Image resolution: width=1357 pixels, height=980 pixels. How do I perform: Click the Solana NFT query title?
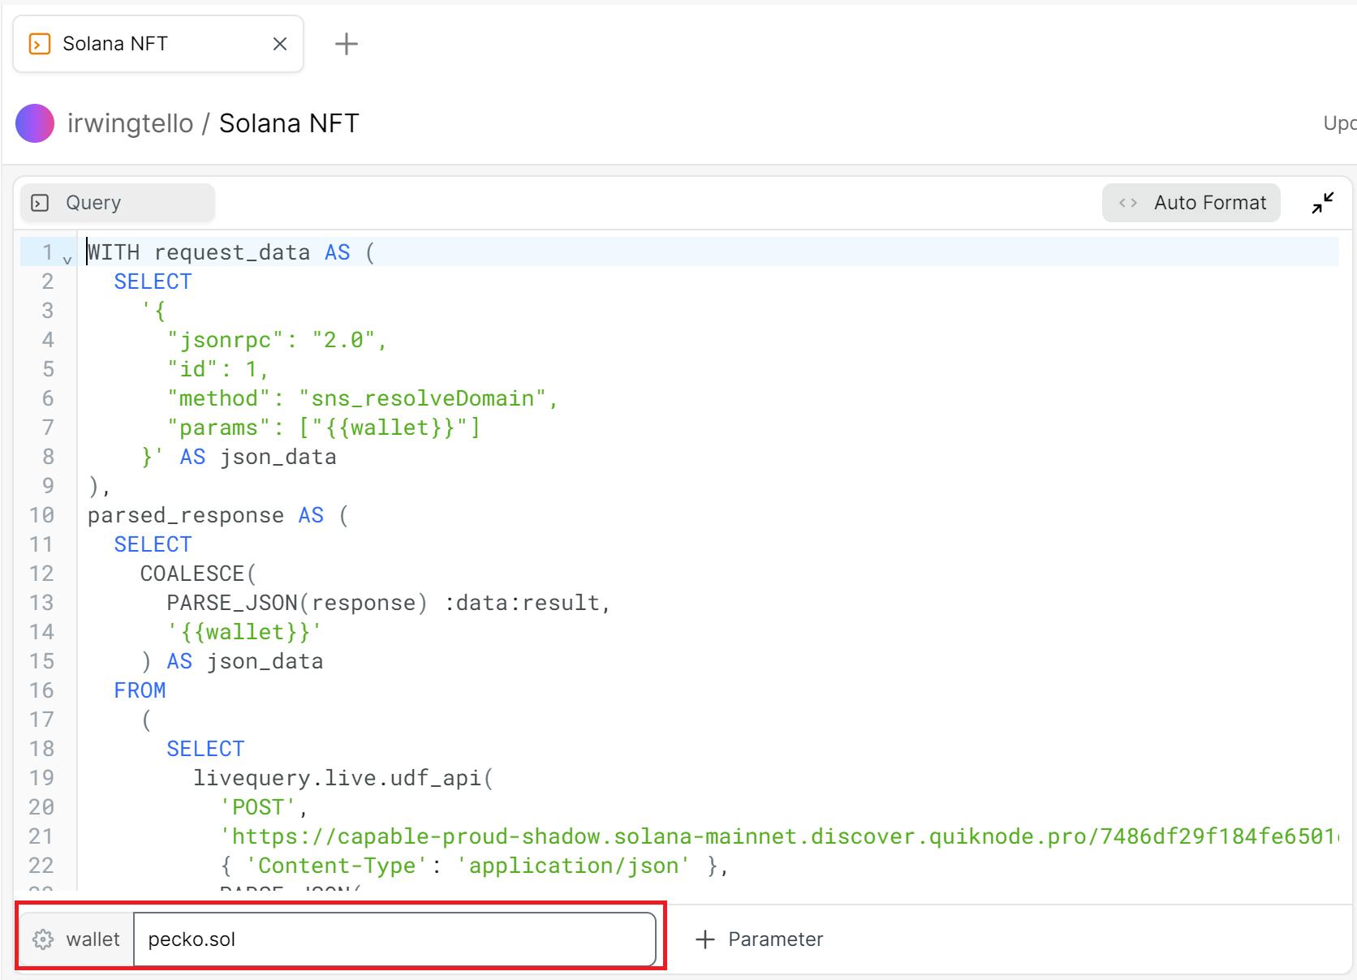289,123
